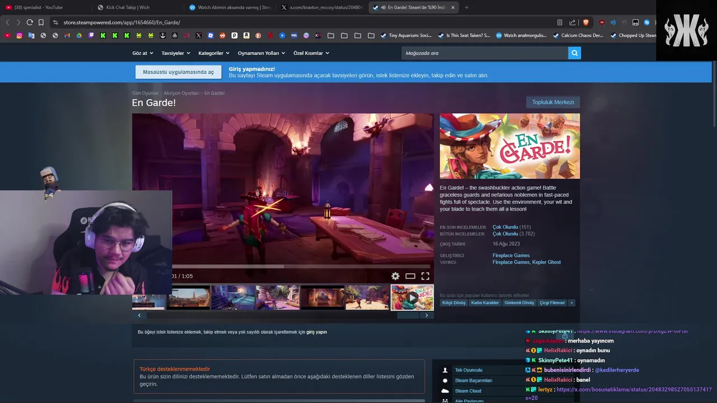Select Kadın Karakter tag
The image size is (717, 403).
[485, 303]
